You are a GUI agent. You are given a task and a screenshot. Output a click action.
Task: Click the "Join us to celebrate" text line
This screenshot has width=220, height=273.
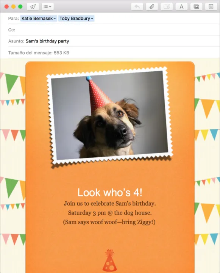pyautogui.click(x=110, y=204)
